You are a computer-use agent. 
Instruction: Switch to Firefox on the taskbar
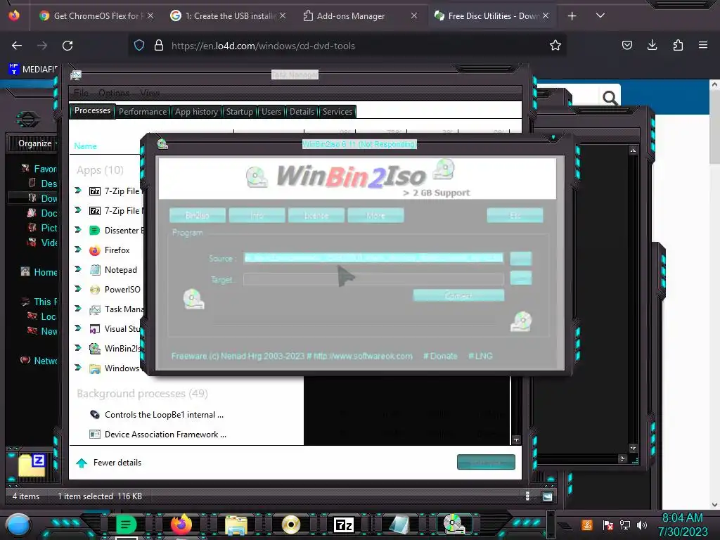(181, 525)
